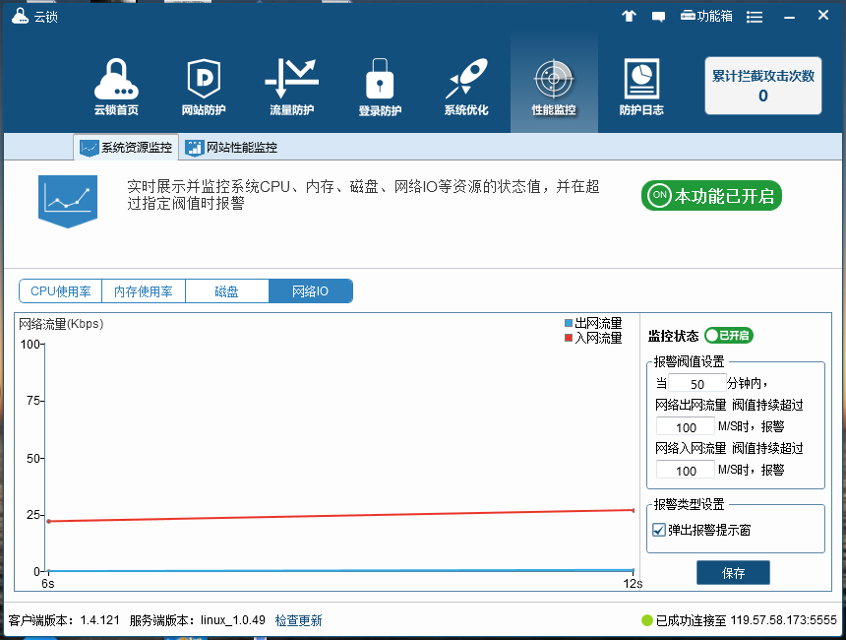The height and width of the screenshot is (640, 846).
Task: Switch to 内存使用率 tab
Action: pos(144,291)
